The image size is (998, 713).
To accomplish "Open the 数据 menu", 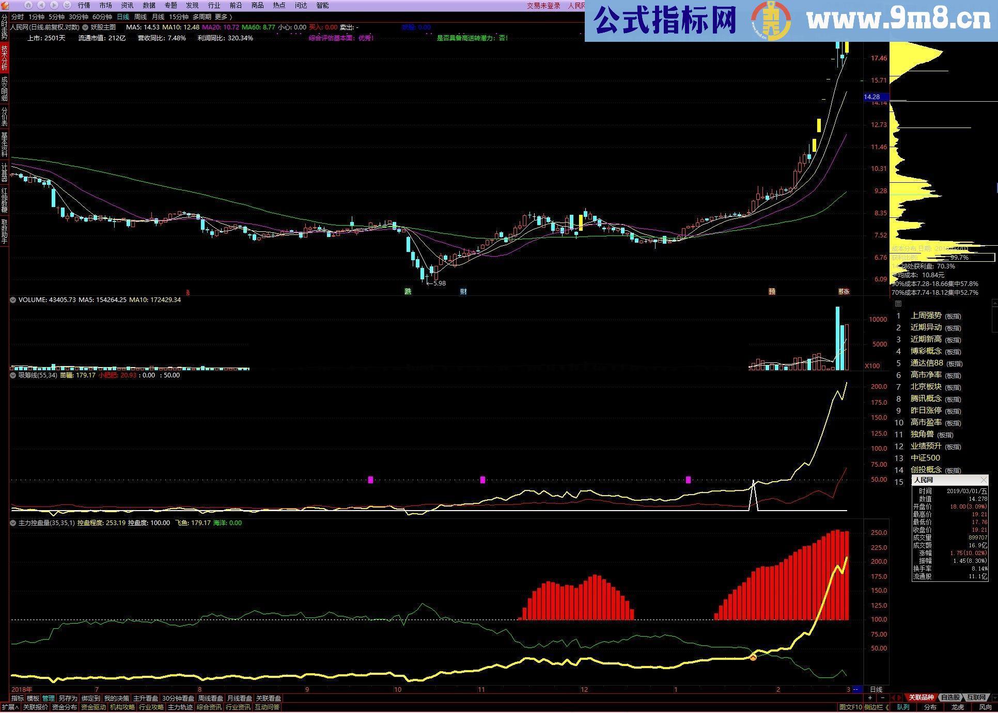I will click(149, 5).
